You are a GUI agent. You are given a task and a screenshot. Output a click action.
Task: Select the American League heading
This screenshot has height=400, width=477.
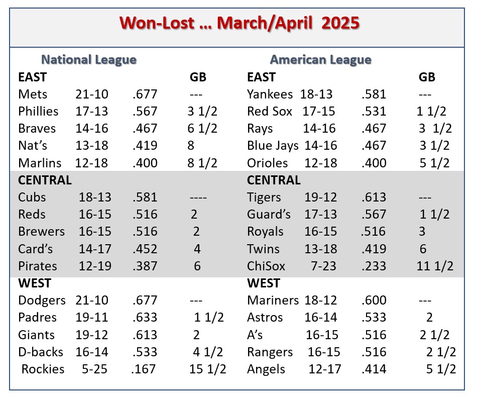coord(321,60)
